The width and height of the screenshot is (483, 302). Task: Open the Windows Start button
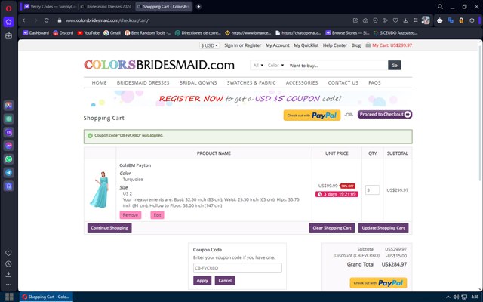click(x=9, y=297)
